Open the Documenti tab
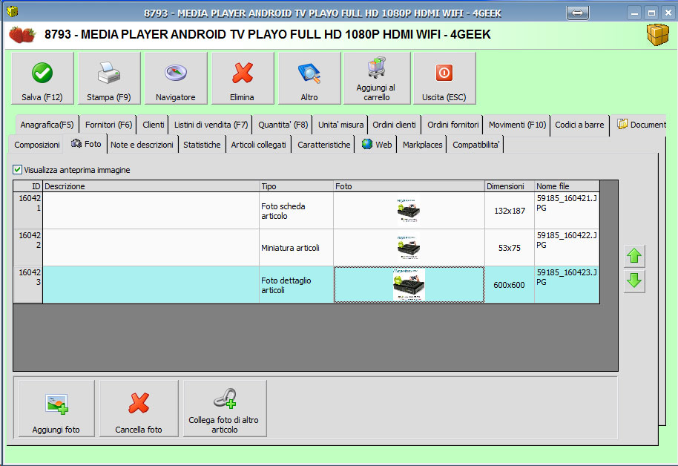This screenshot has height=466, width=678. [641, 125]
